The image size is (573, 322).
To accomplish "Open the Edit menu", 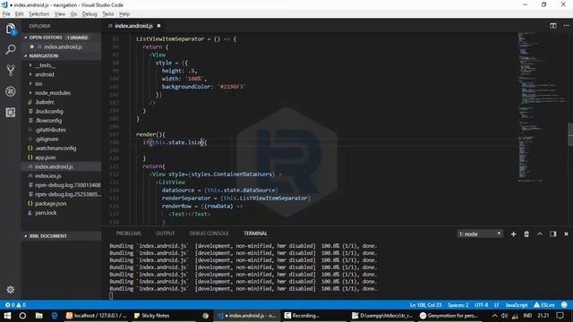I will 20,14.
